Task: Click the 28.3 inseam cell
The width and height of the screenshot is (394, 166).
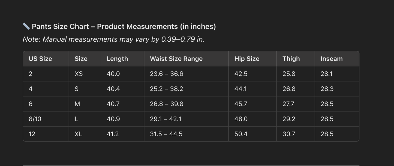Action: 327,89
